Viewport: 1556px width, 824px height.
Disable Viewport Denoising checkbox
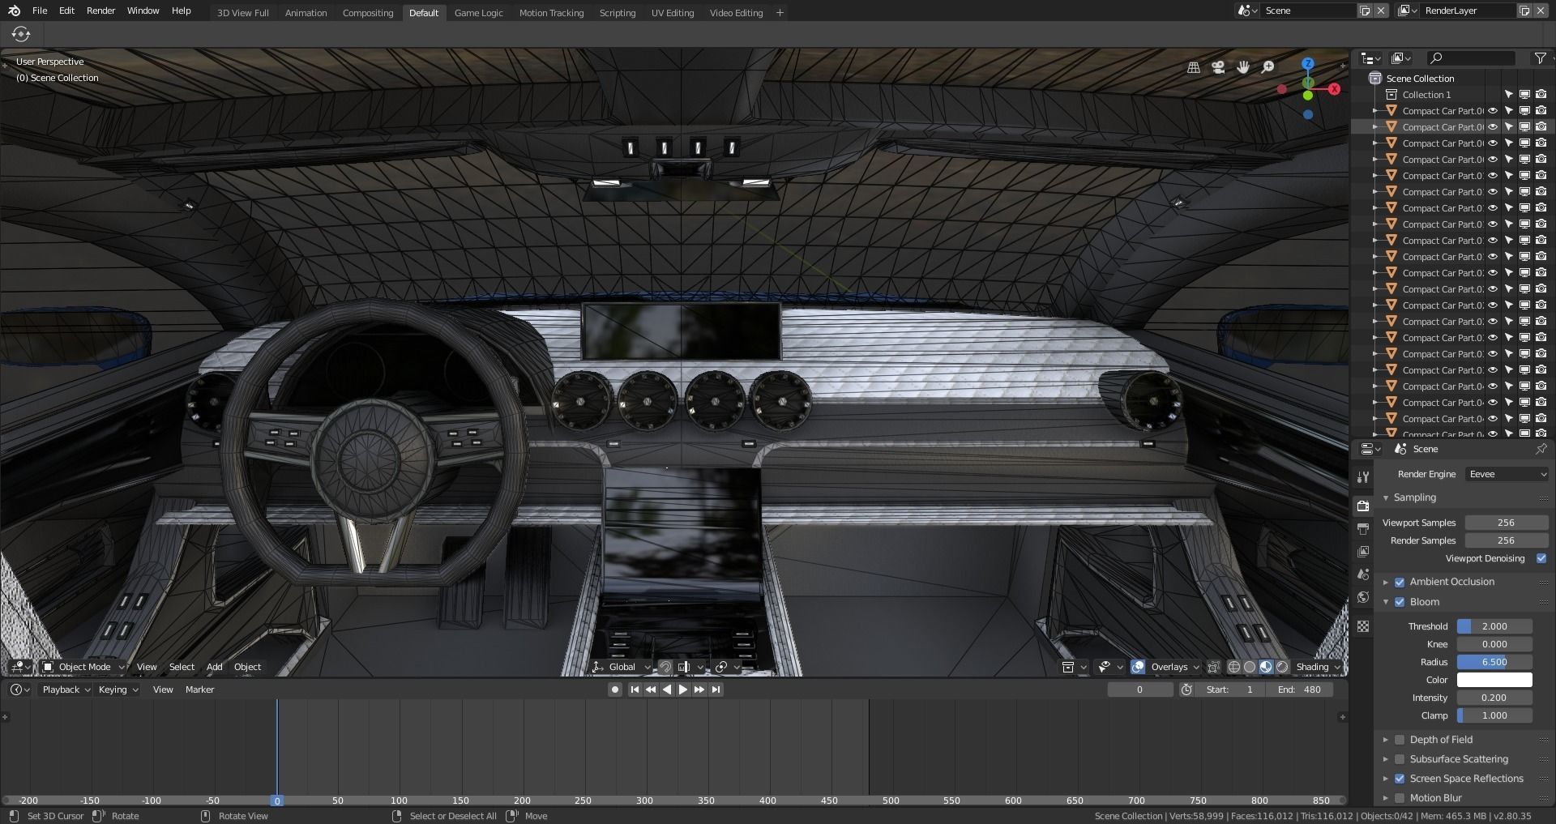pyautogui.click(x=1541, y=558)
